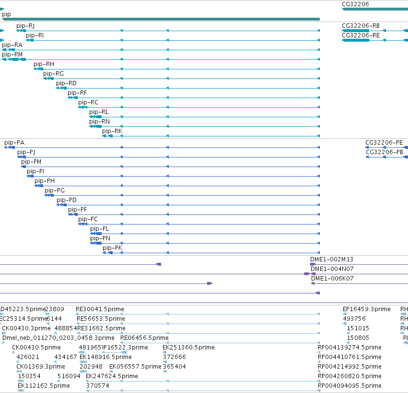Select transcript pip-RH
408x393 pixels.
tap(44, 64)
